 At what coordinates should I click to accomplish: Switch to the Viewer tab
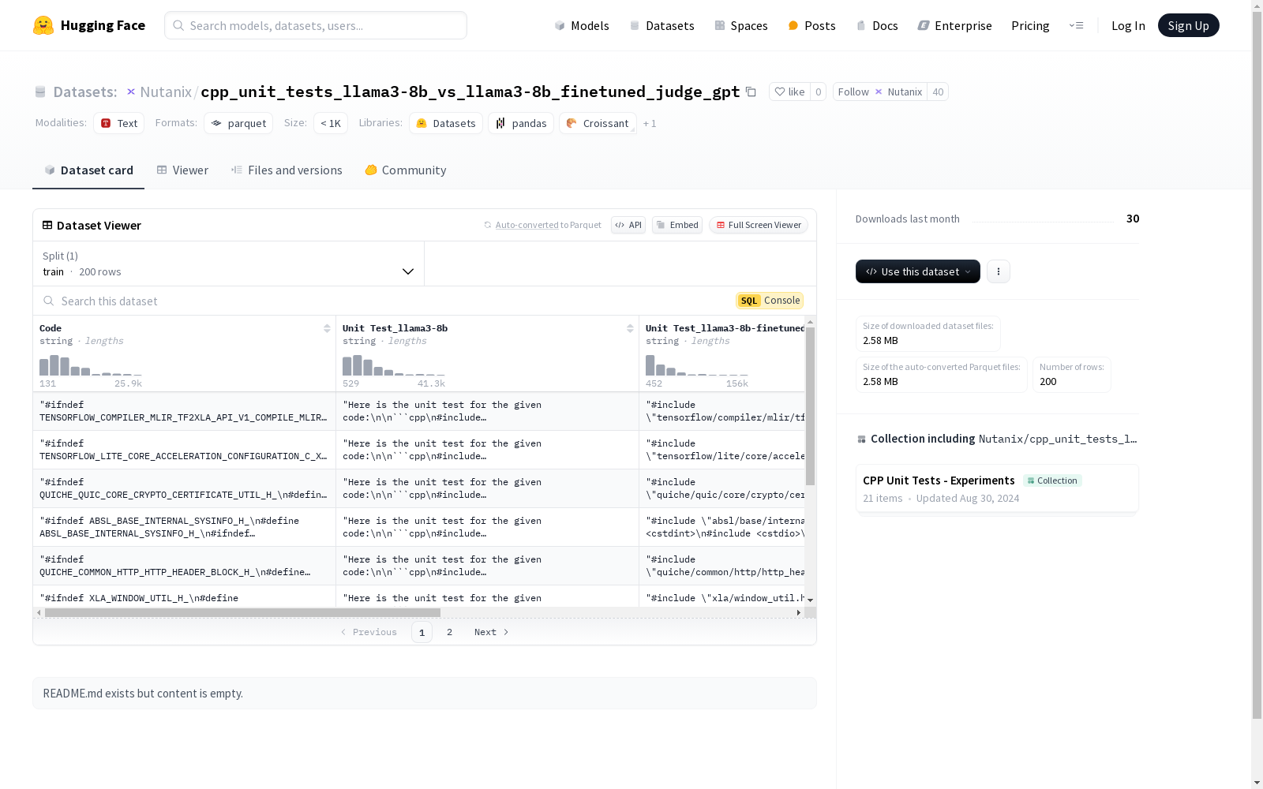(182, 170)
